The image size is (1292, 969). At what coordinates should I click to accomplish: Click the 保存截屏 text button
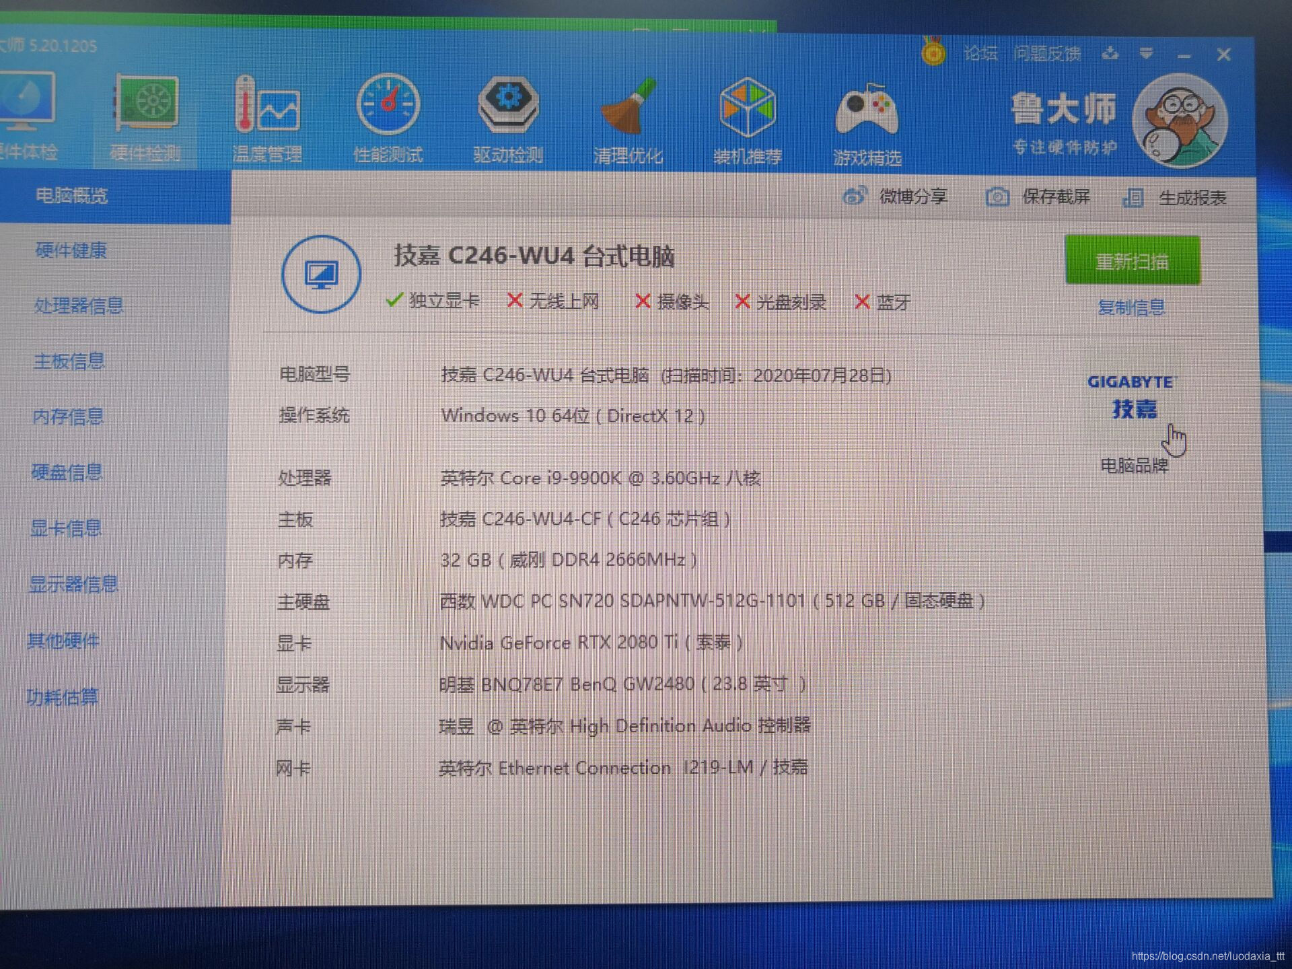tap(1056, 196)
